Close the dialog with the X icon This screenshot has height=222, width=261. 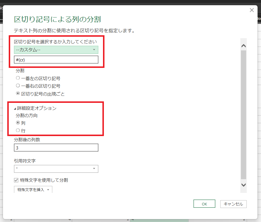pos(252,10)
